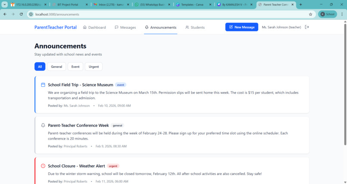Click the event badge on field trip card
Image resolution: width=347 pixels, height=184 pixels.
[x=121, y=85]
